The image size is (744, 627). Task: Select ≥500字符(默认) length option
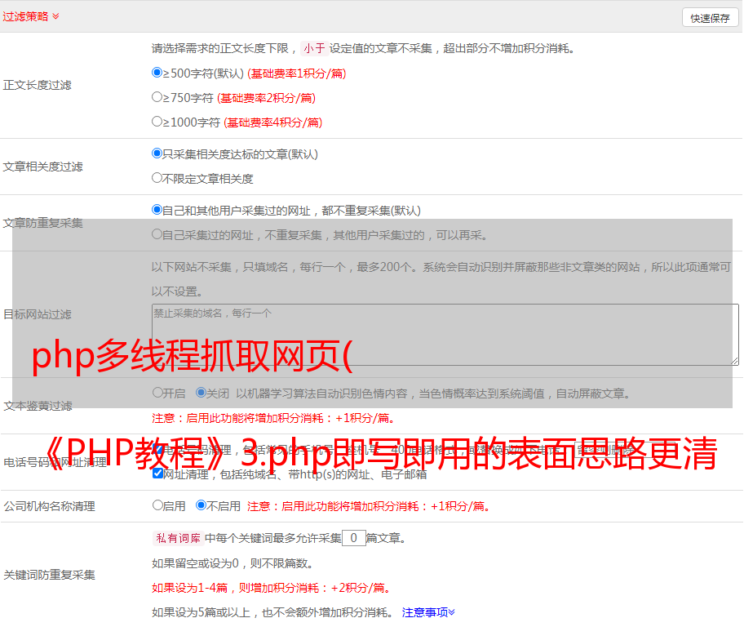point(157,72)
